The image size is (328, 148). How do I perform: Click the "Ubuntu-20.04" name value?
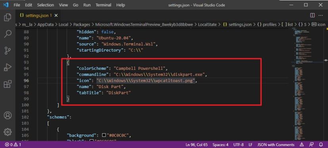point(113,38)
